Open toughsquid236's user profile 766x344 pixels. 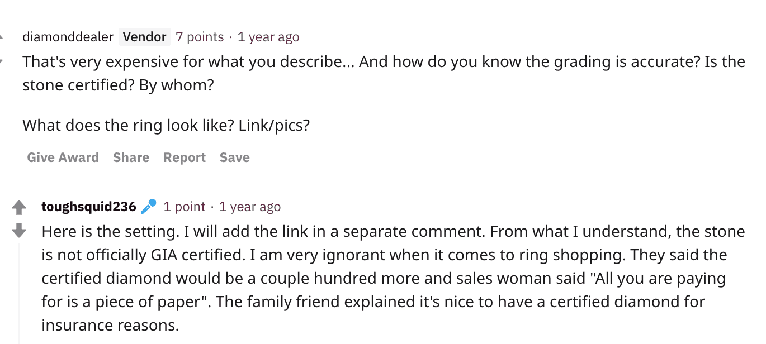click(88, 207)
